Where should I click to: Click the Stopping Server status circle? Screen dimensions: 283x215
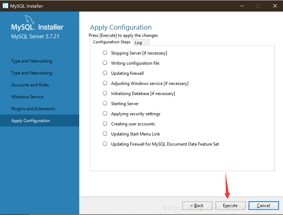[x=105, y=53]
